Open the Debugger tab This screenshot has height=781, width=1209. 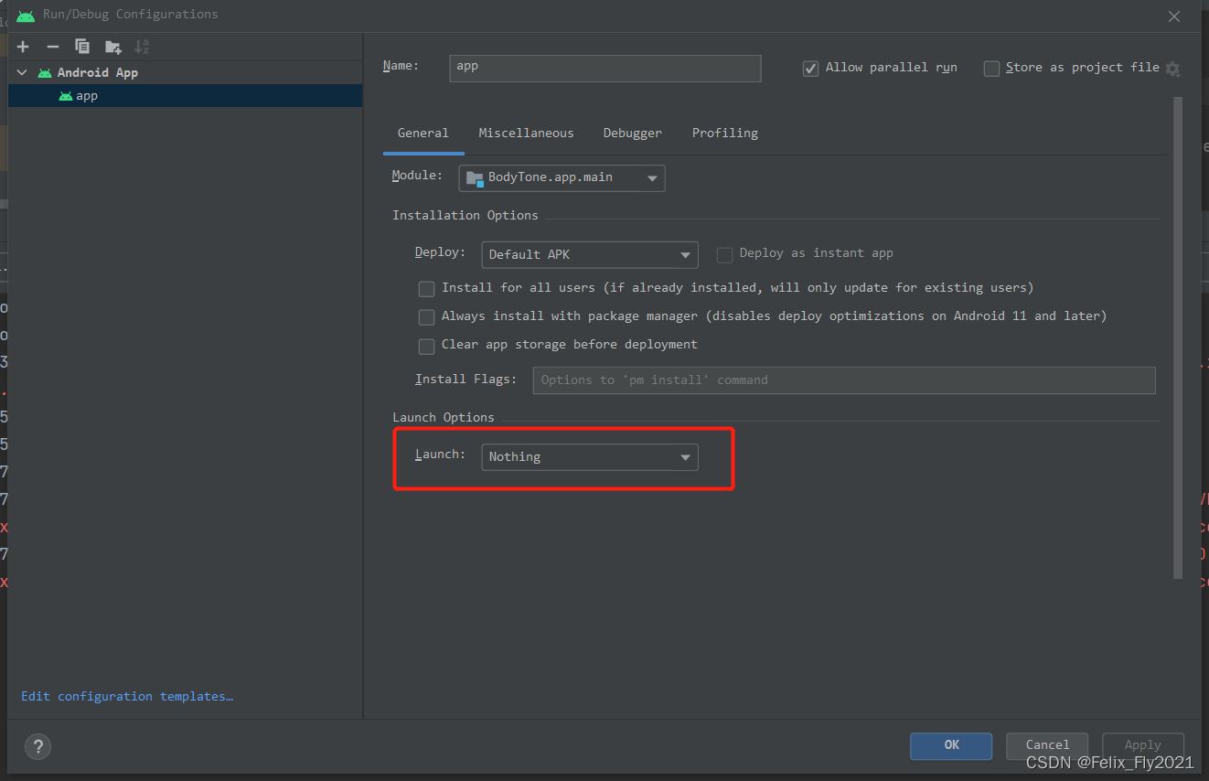click(632, 133)
